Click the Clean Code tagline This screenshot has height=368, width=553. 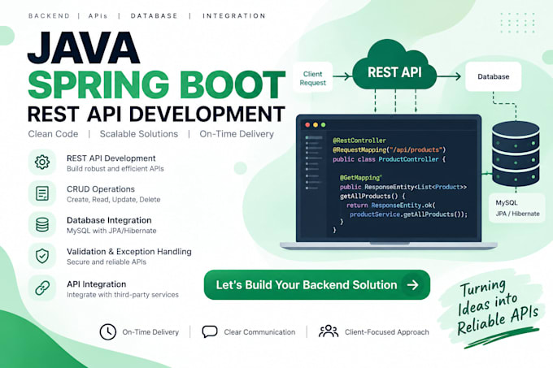pos(53,134)
